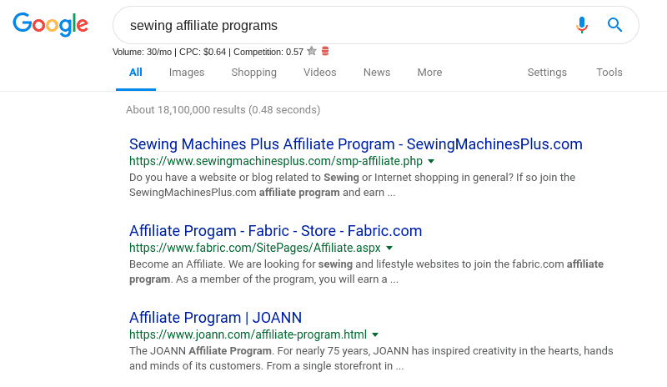Expand the More menu
The image size is (667, 387).
(x=429, y=73)
